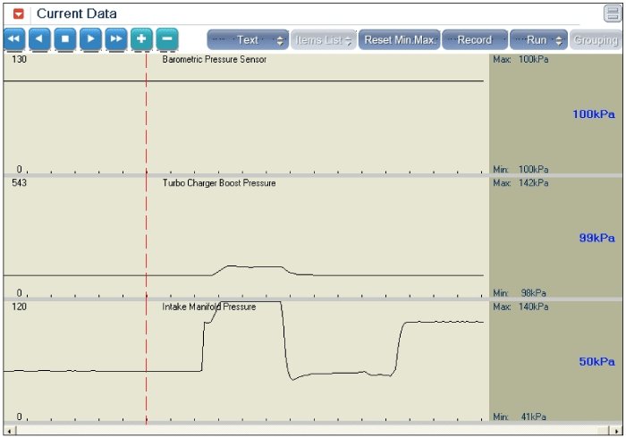Click the 100kPa current barometric value
This screenshot has width=626, height=438.
pyautogui.click(x=594, y=114)
